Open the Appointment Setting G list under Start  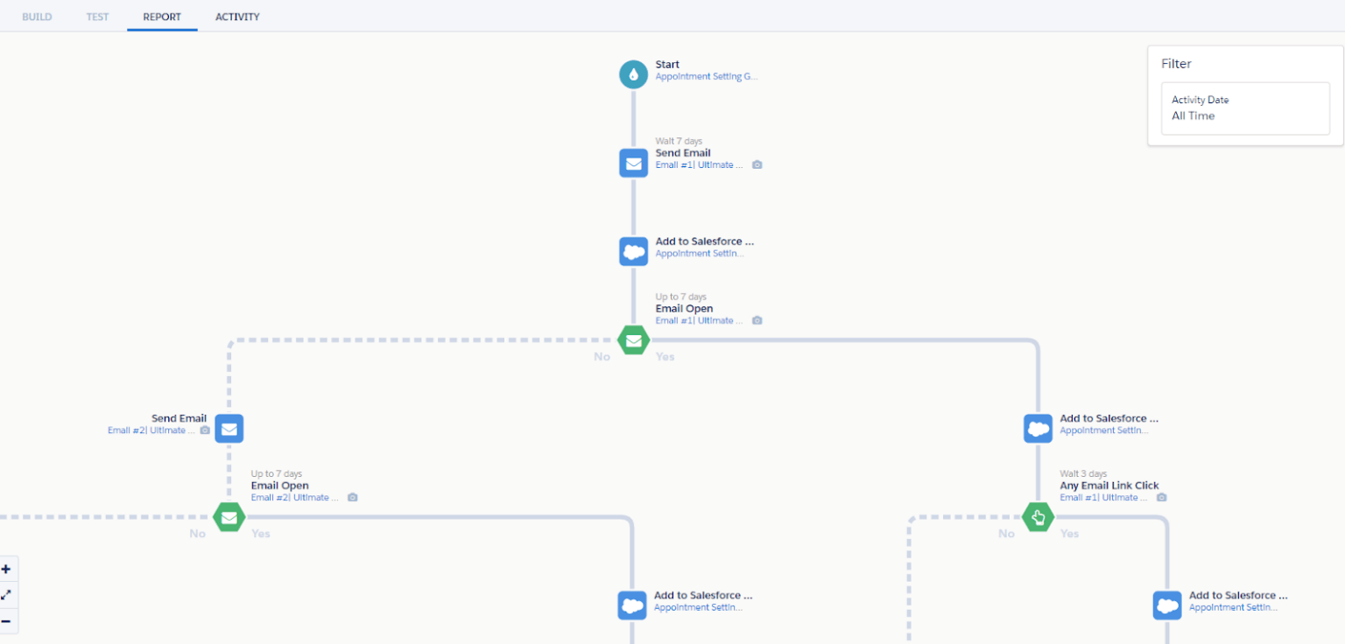(706, 76)
